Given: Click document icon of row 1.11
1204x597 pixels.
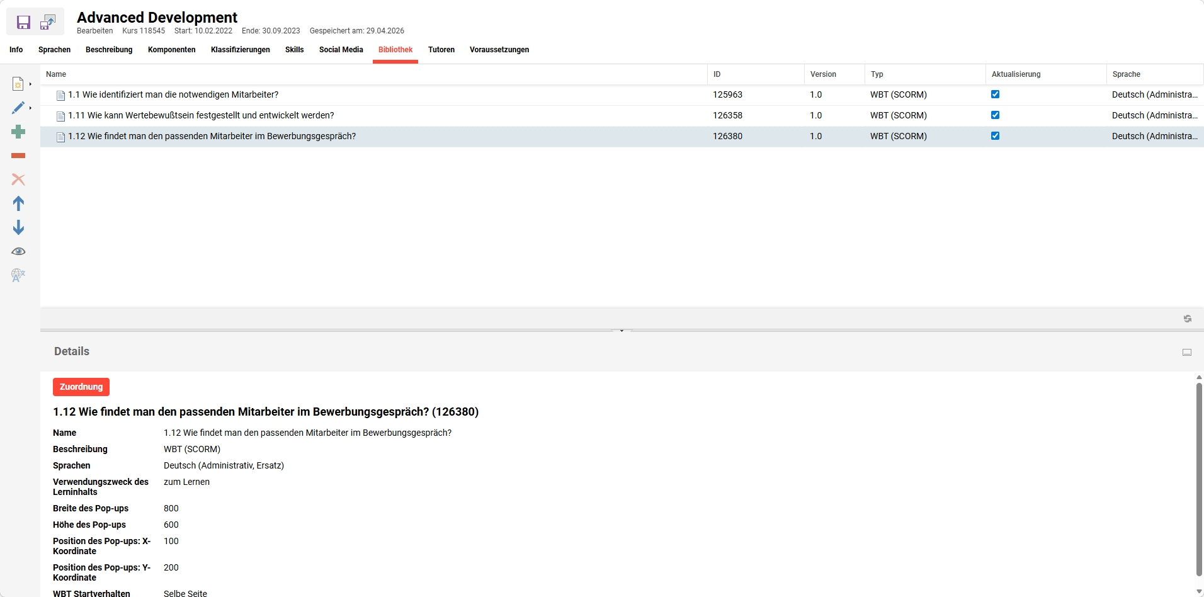Looking at the screenshot, I should (60, 116).
